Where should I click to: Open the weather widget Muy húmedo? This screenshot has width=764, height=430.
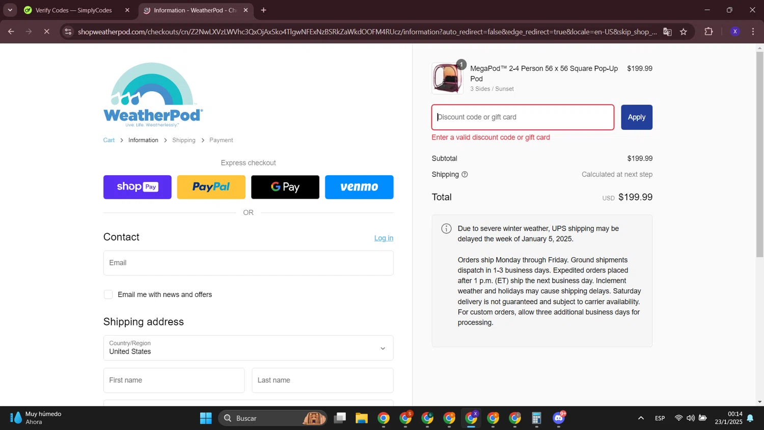(x=36, y=418)
